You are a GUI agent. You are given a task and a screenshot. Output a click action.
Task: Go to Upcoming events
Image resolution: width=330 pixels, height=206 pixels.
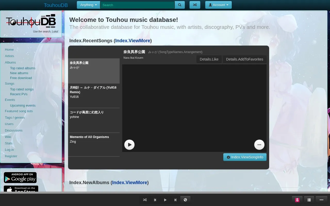pos(23,106)
